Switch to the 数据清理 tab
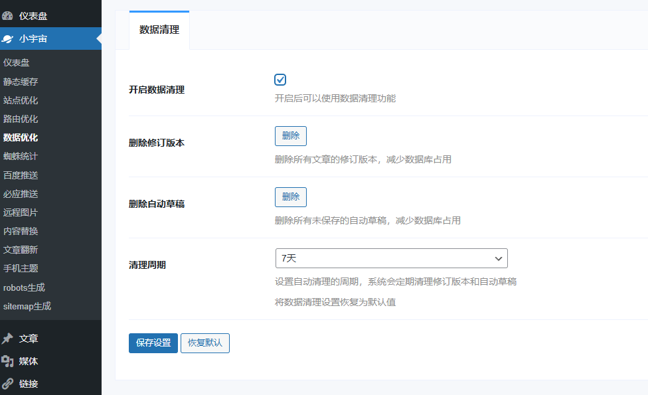The height and width of the screenshot is (395, 648). [x=159, y=30]
